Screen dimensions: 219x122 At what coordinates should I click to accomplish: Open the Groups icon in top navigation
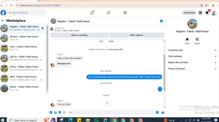125,13
